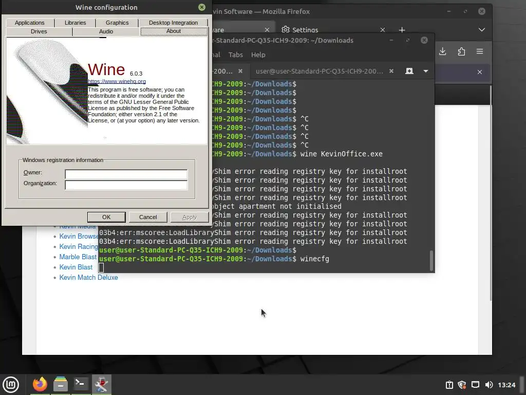Open the file manager from the taskbar
Image resolution: width=526 pixels, height=395 pixels.
tap(61, 384)
